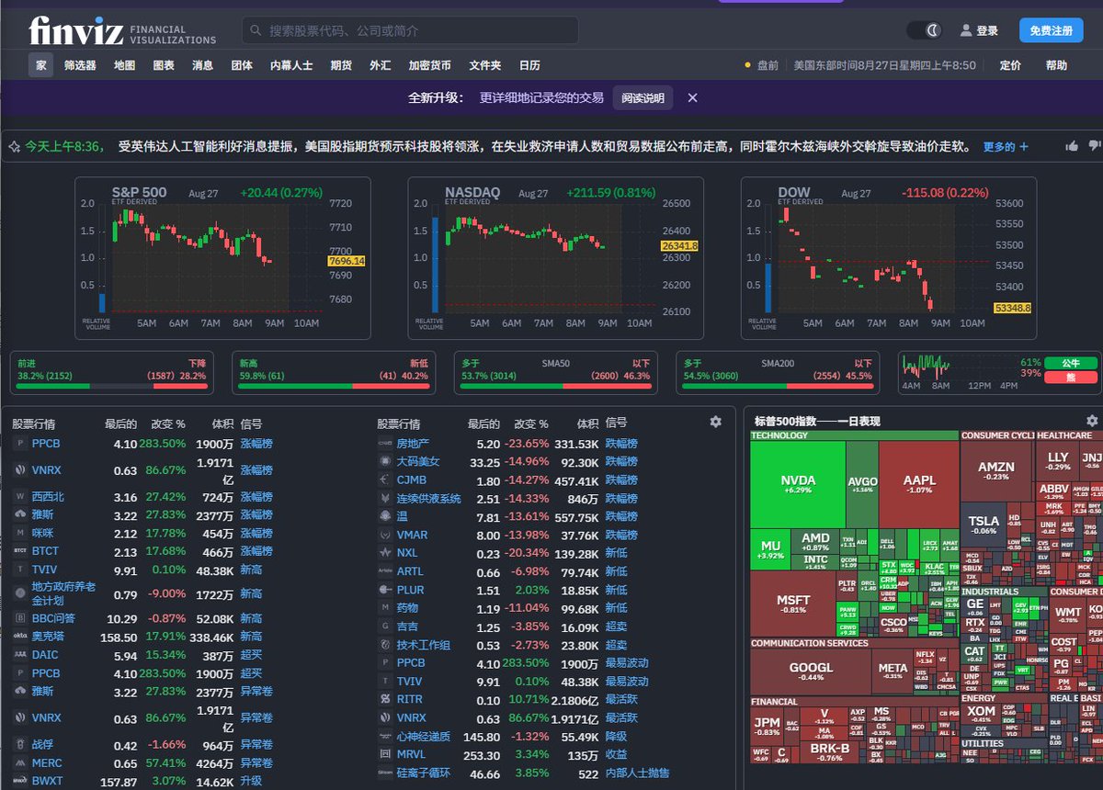The image size is (1103, 790).
Task: Open the S&P 500 chart
Action: coord(222,258)
